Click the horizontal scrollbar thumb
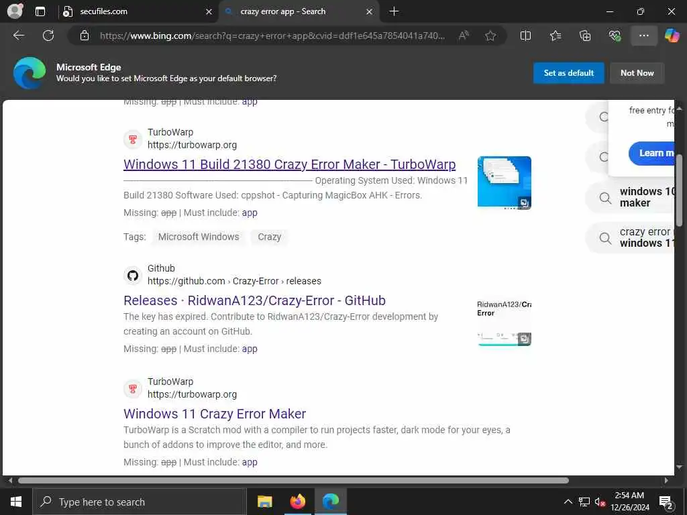Viewport: 687px width, 515px height. pos(294,480)
